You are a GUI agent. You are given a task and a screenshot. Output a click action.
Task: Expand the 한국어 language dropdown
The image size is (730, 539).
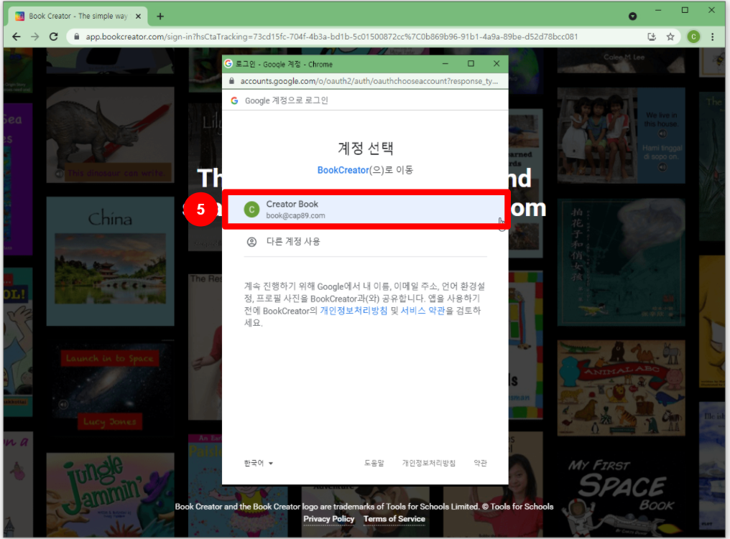pyautogui.click(x=259, y=463)
